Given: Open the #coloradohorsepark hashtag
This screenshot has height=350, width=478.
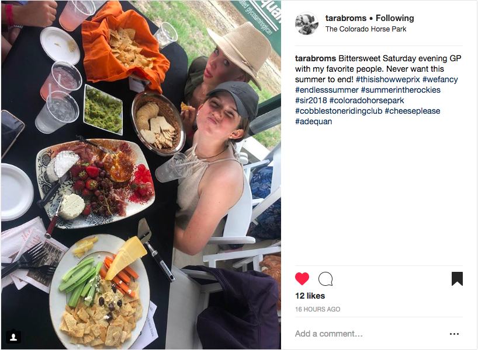Looking at the screenshot, I should 367,100.
